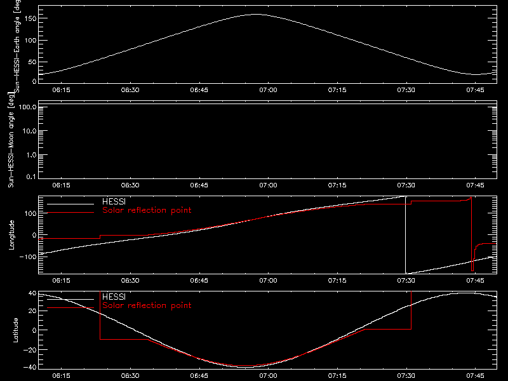
Task: Select the 07:30 label under the Moon angle plot
Action: [406, 185]
